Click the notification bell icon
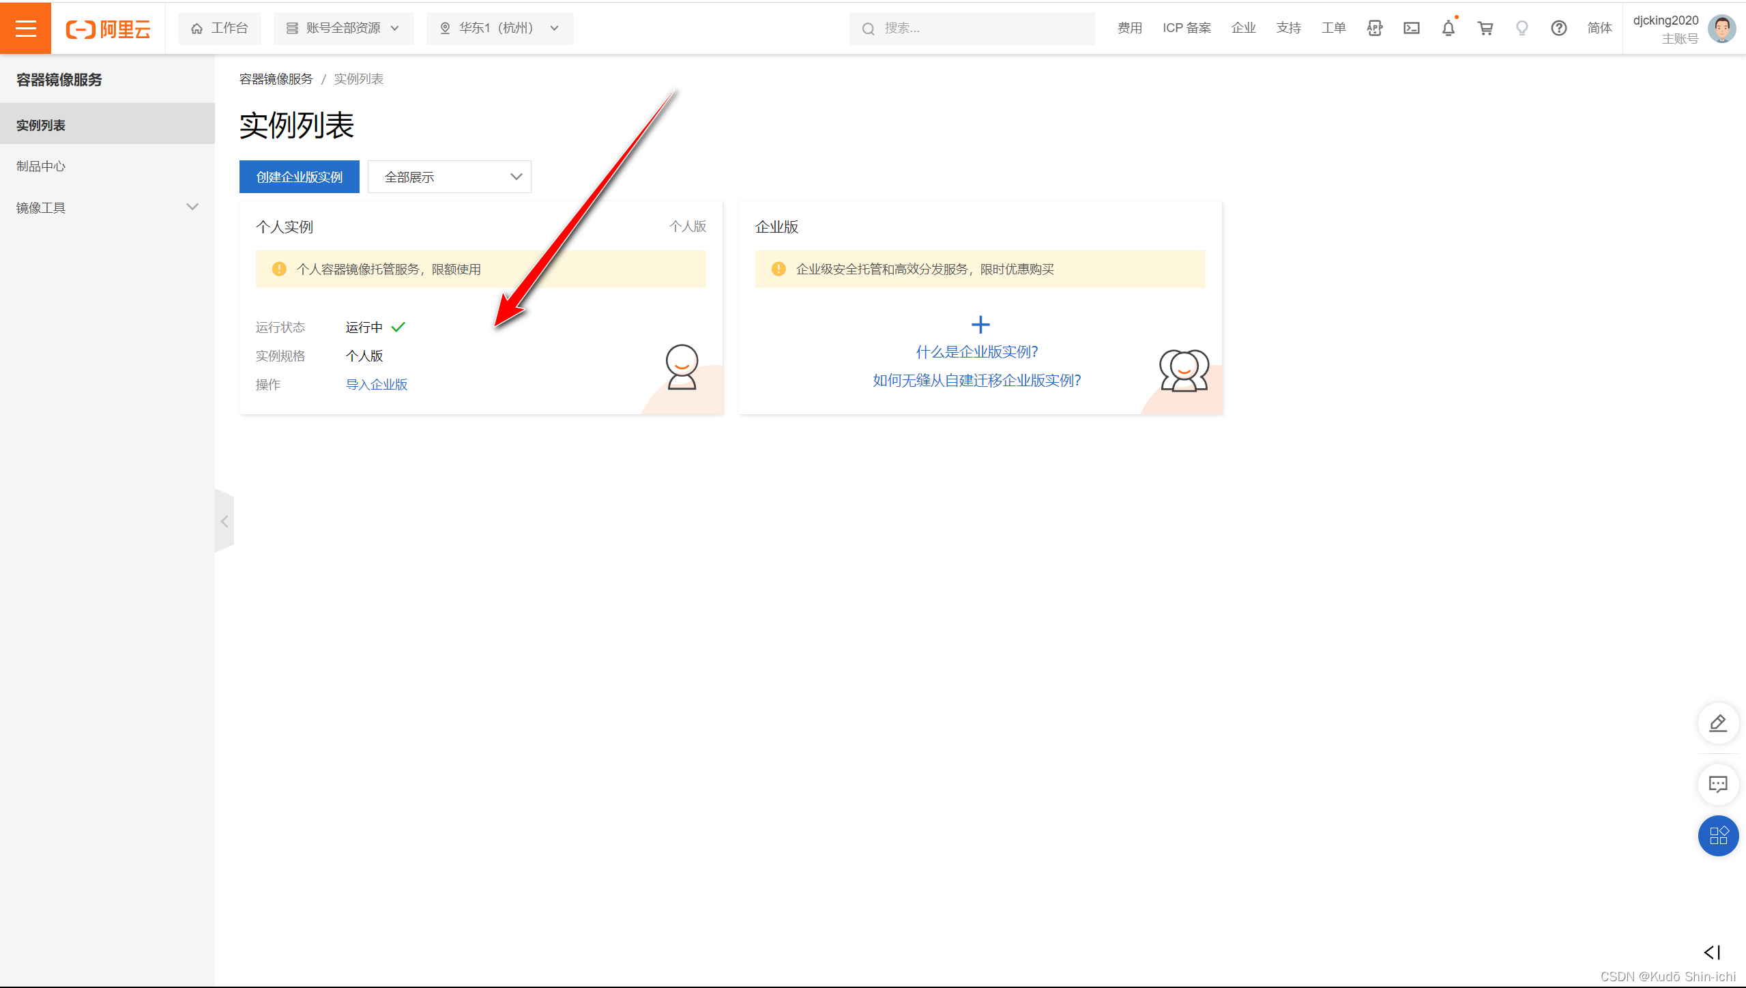The width and height of the screenshot is (1746, 988). pos(1448,28)
